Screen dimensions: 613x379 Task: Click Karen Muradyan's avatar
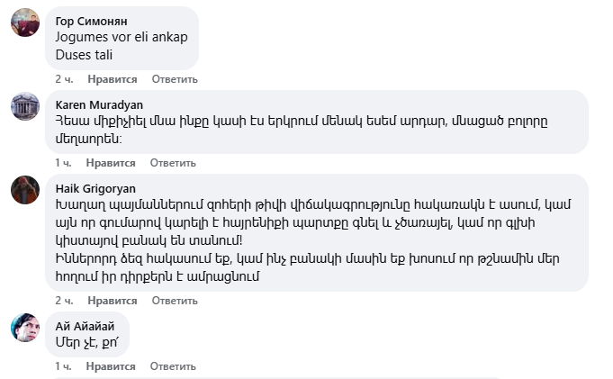tap(24, 105)
